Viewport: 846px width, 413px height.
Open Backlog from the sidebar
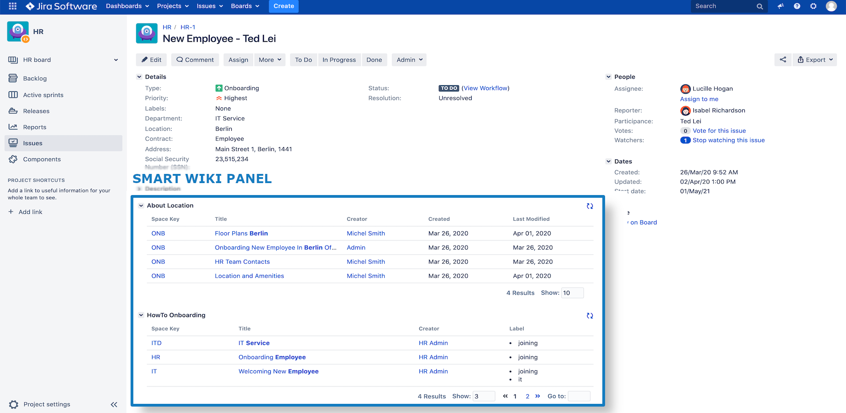35,78
